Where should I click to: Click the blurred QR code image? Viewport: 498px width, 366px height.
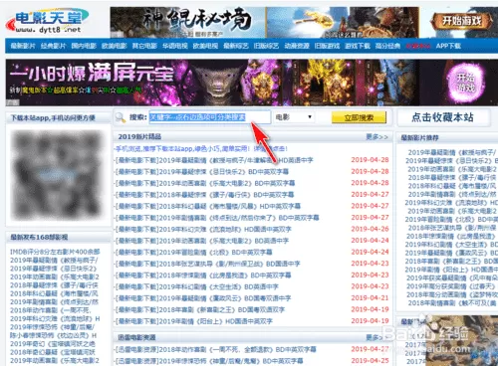click(x=57, y=175)
